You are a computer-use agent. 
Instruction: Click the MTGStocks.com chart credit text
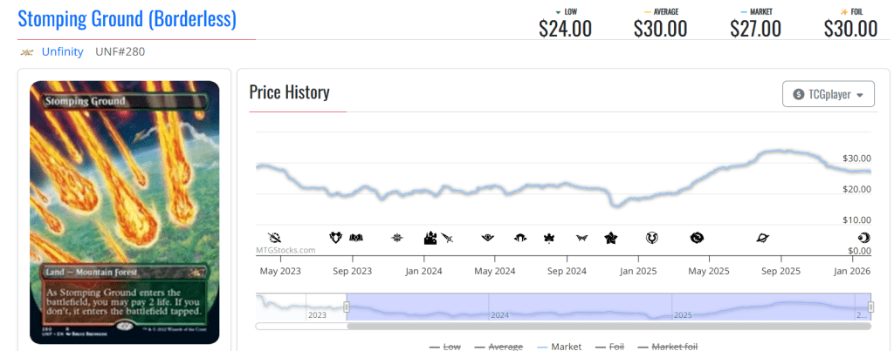pos(285,250)
